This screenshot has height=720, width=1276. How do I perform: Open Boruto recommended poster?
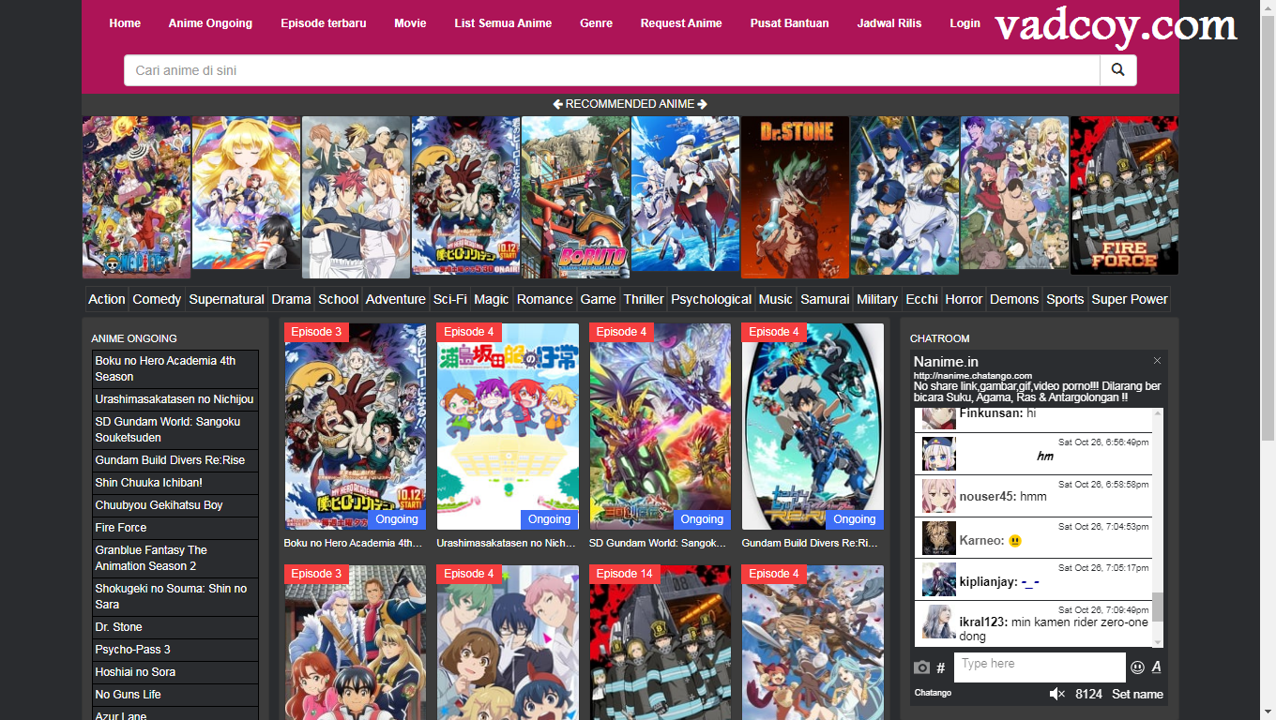[576, 197]
